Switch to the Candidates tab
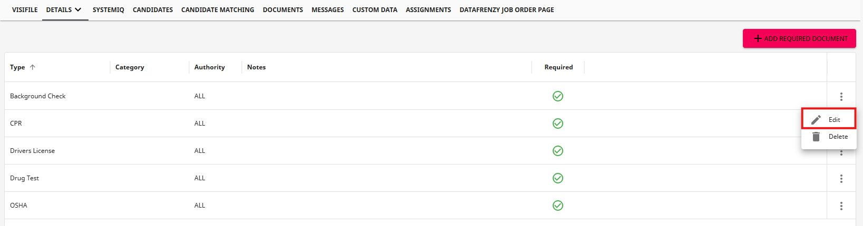 pyautogui.click(x=153, y=10)
